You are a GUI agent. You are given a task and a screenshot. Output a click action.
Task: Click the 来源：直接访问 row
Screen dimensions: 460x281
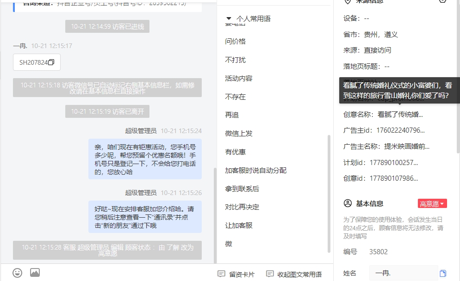pos(367,50)
